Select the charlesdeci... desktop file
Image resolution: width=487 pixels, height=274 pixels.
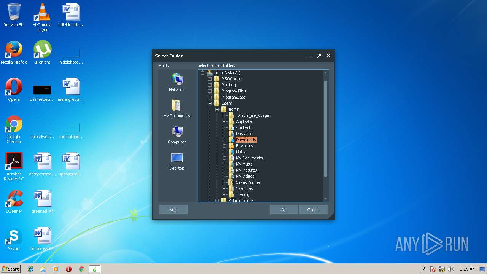point(42,93)
